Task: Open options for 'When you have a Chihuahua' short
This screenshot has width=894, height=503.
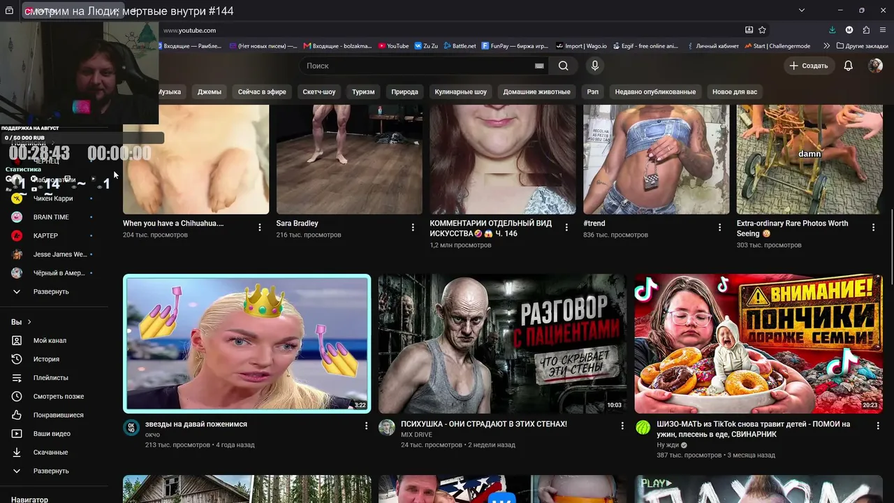Action: tap(260, 227)
